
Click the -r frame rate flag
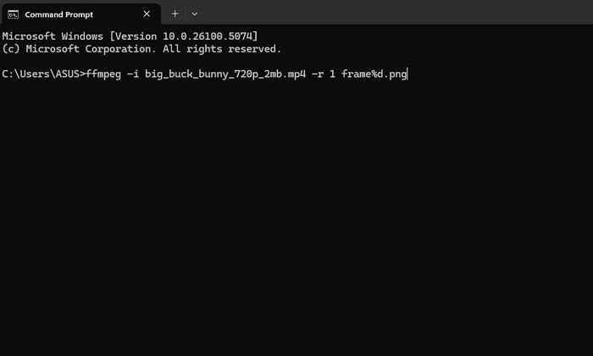[x=317, y=74]
